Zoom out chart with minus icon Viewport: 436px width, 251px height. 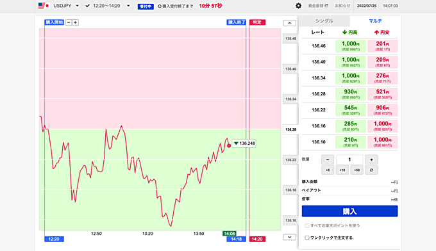pos(69,22)
